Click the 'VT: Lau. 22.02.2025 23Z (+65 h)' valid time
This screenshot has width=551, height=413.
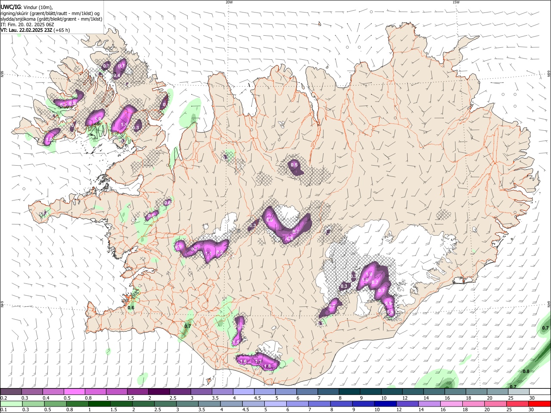[35, 30]
